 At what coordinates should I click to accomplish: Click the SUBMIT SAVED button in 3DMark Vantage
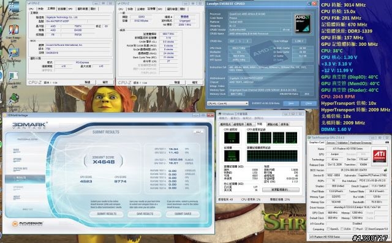coord(183,214)
